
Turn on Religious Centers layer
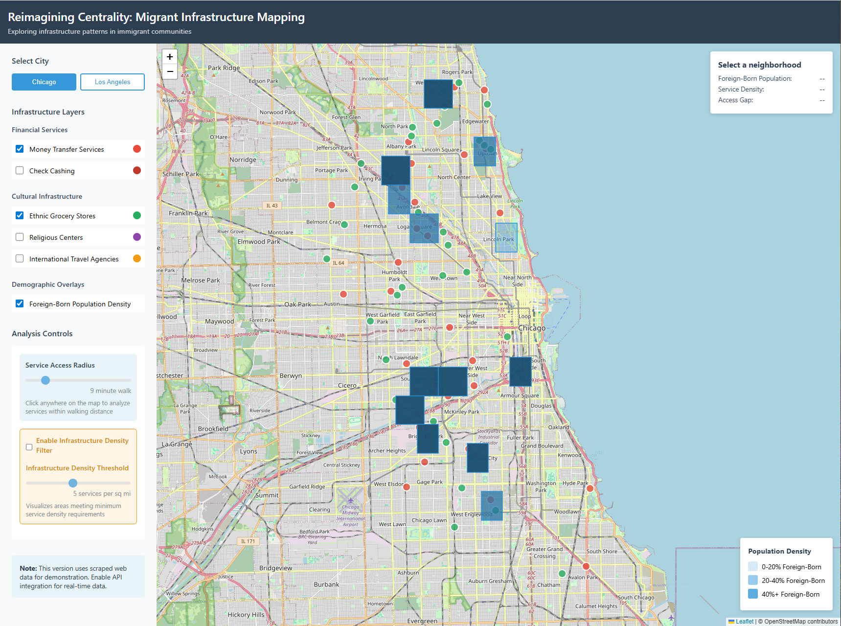(x=20, y=237)
